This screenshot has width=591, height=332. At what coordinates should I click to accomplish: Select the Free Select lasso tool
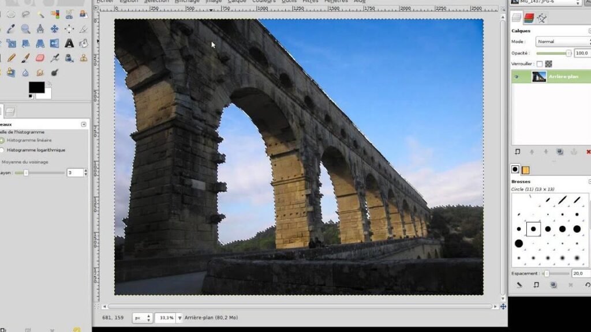pyautogui.click(x=25, y=14)
